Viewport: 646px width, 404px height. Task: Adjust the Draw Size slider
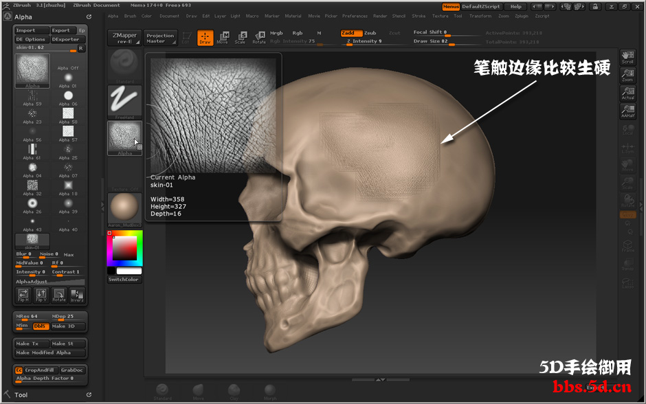[446, 42]
